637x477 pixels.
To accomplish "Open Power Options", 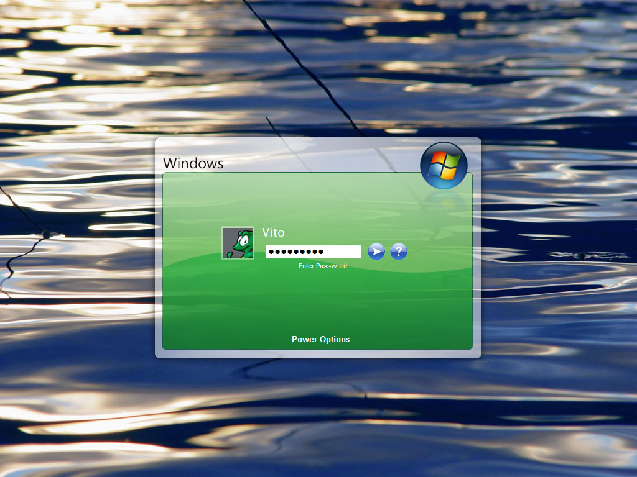I will (x=320, y=339).
